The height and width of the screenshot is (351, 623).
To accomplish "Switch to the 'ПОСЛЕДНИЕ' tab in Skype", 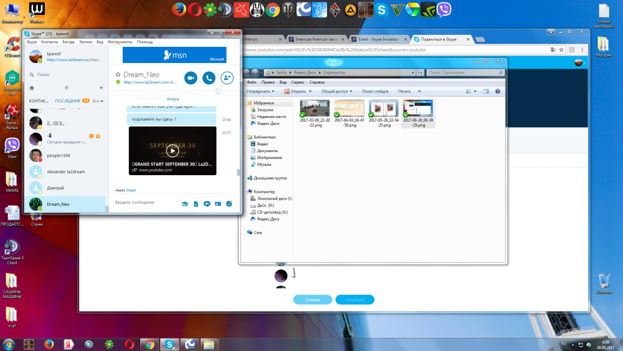I will coord(67,100).
